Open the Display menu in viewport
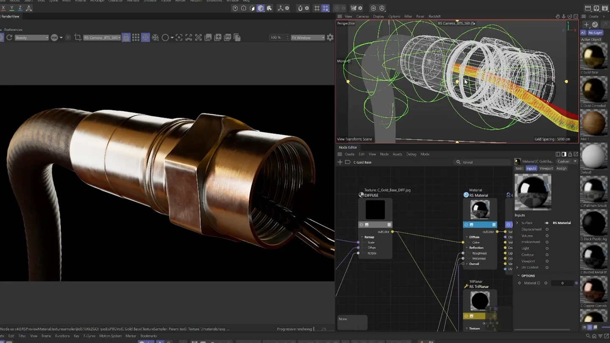The image size is (610, 343). pyautogui.click(x=378, y=17)
